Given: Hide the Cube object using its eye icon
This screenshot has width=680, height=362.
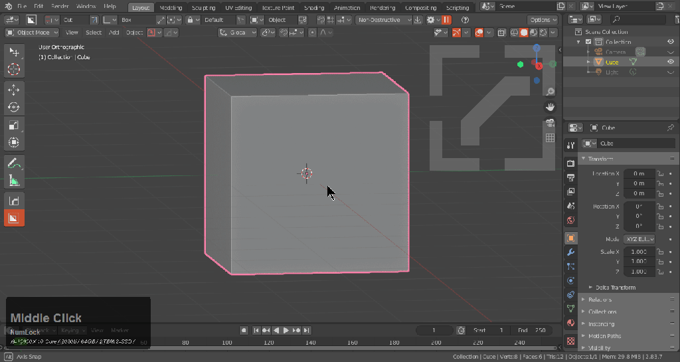Looking at the screenshot, I should [x=671, y=62].
